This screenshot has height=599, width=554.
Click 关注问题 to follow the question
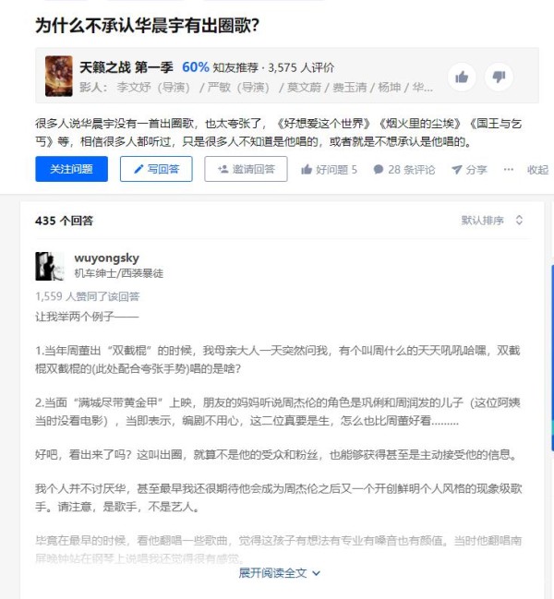pyautogui.click(x=71, y=169)
